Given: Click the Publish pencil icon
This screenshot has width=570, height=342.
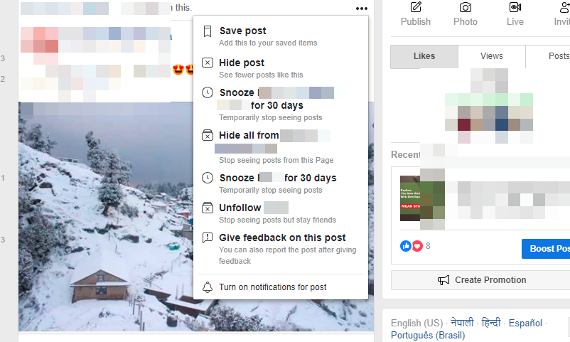Looking at the screenshot, I should 416,7.
